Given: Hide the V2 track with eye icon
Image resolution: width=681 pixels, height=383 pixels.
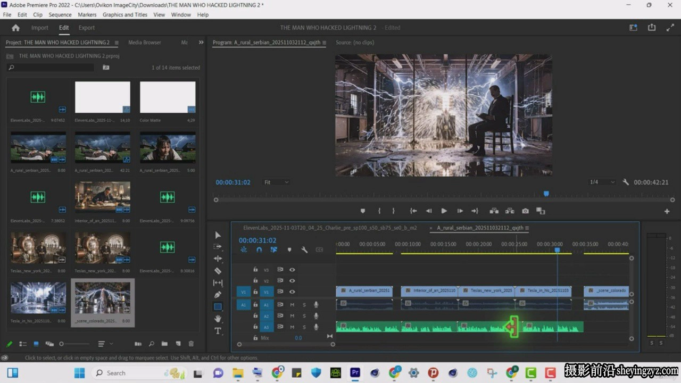Looking at the screenshot, I should tap(292, 280).
